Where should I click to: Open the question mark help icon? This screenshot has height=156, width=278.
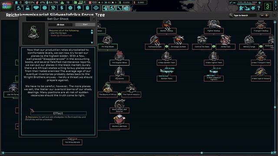[259, 8]
